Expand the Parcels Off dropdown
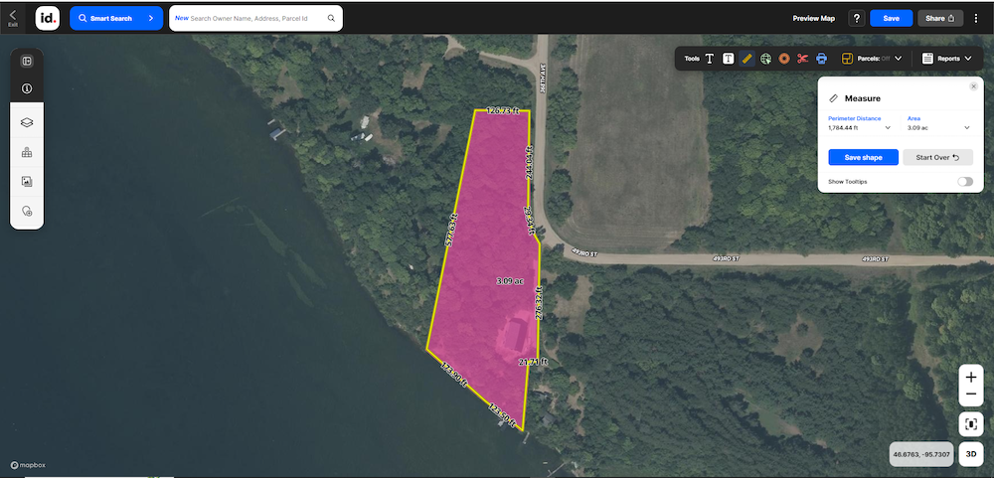 click(x=872, y=59)
